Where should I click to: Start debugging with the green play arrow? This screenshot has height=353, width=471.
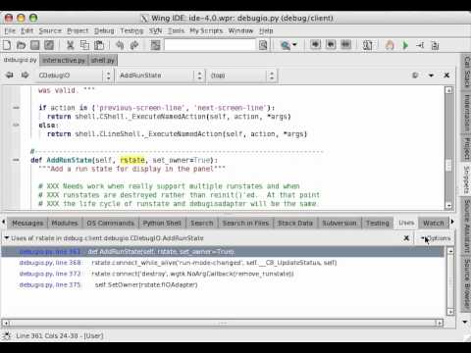[405, 45]
